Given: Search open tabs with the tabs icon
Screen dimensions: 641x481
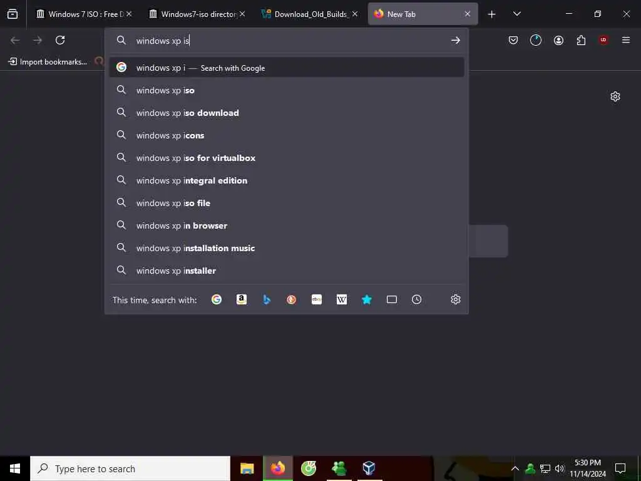Looking at the screenshot, I should [392, 300].
